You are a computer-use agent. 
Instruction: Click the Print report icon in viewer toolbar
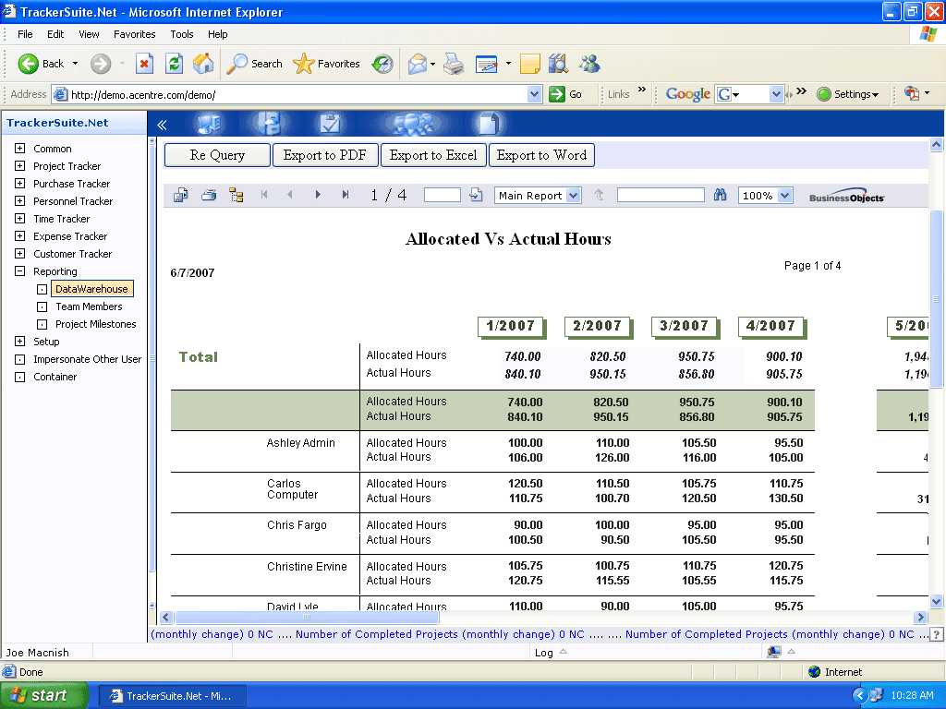(209, 195)
